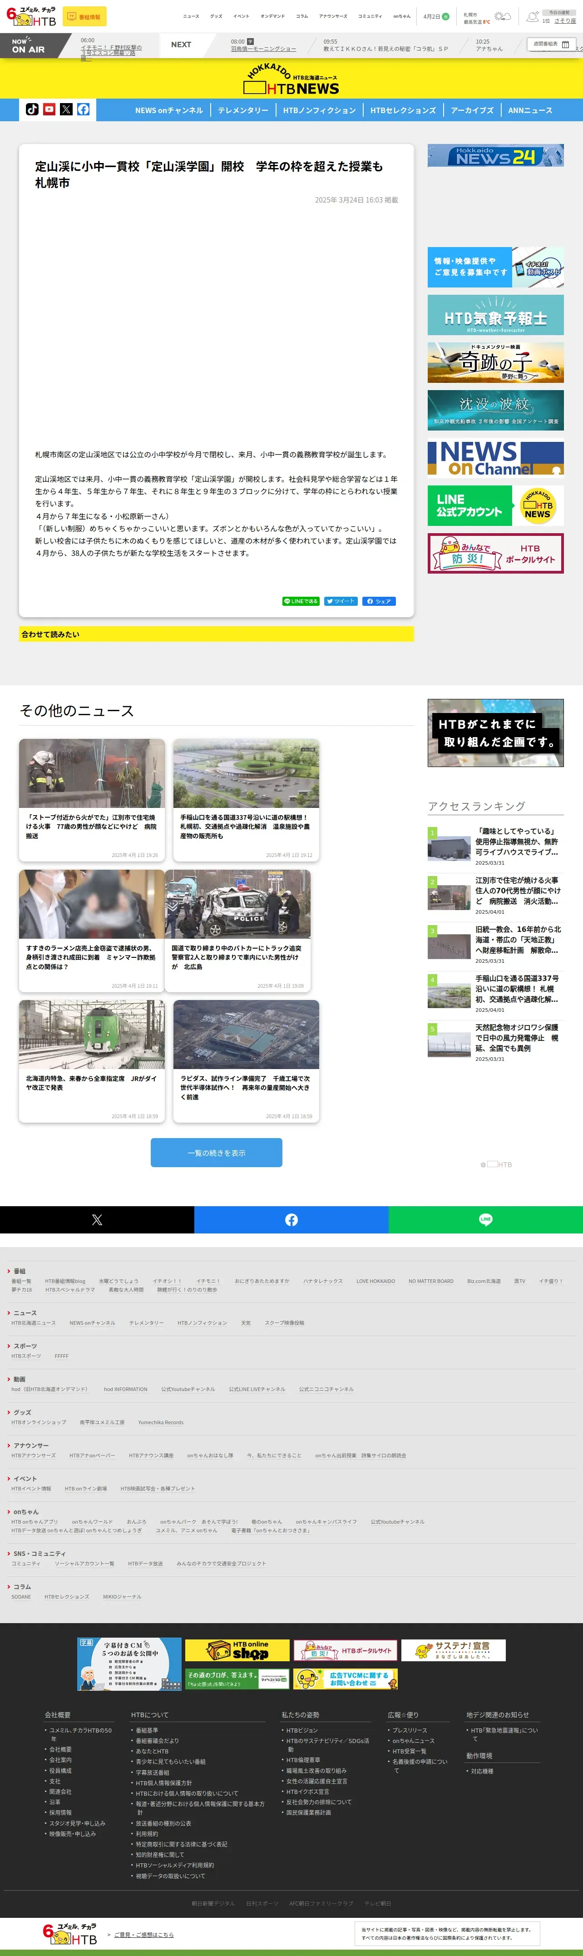Open the アーカイブズ tab
The image size is (583, 1956).
(x=472, y=110)
